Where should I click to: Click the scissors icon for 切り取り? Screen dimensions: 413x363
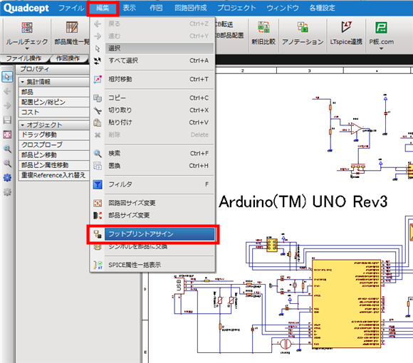98,110
